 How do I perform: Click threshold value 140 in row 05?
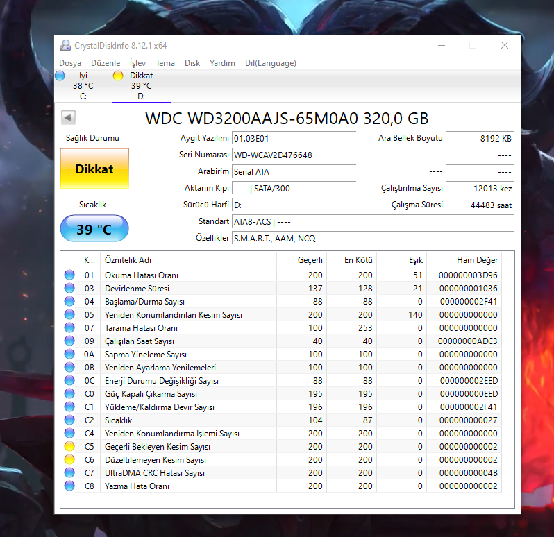415,315
